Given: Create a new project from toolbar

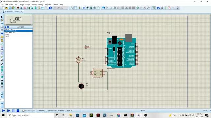Looking at the screenshot, I should 3,8.
